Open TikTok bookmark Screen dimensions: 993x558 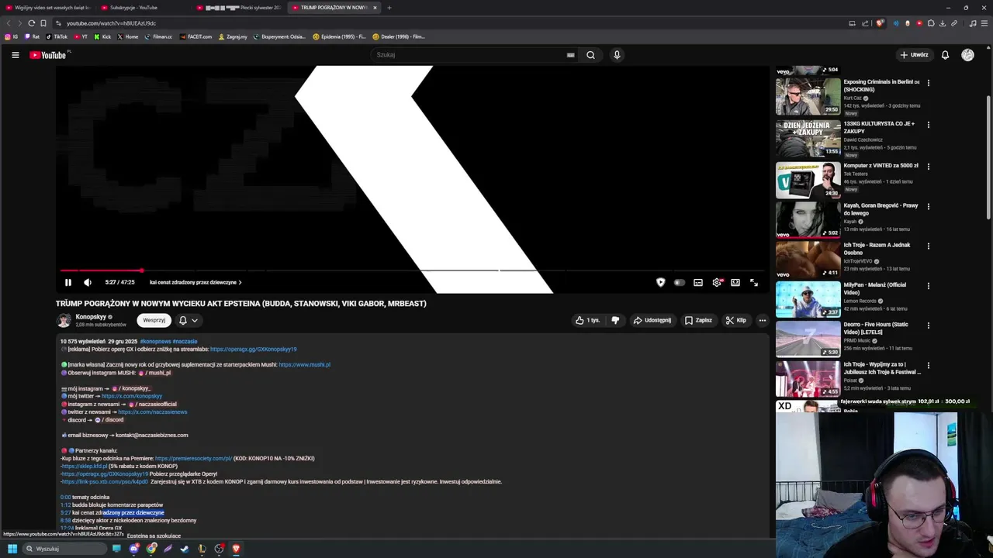tap(57, 36)
